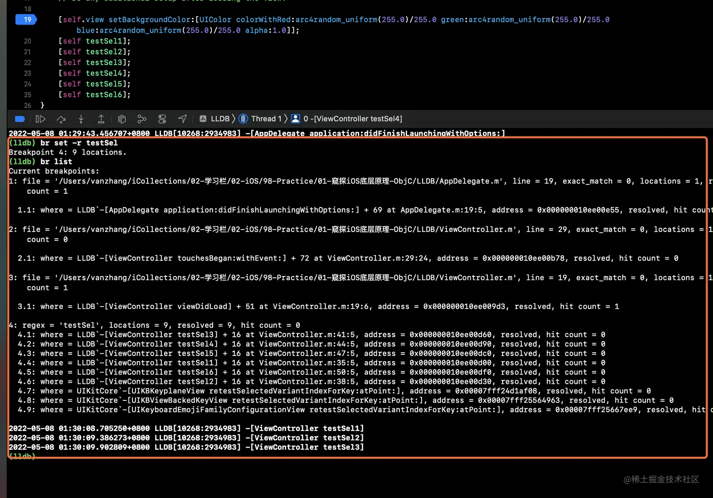Click line number 25 in the gutter
713x498 pixels.
click(x=27, y=95)
